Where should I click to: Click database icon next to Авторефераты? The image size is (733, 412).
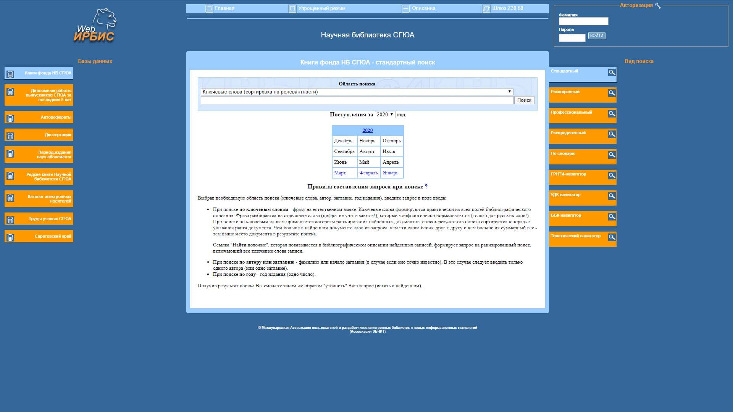[10, 119]
